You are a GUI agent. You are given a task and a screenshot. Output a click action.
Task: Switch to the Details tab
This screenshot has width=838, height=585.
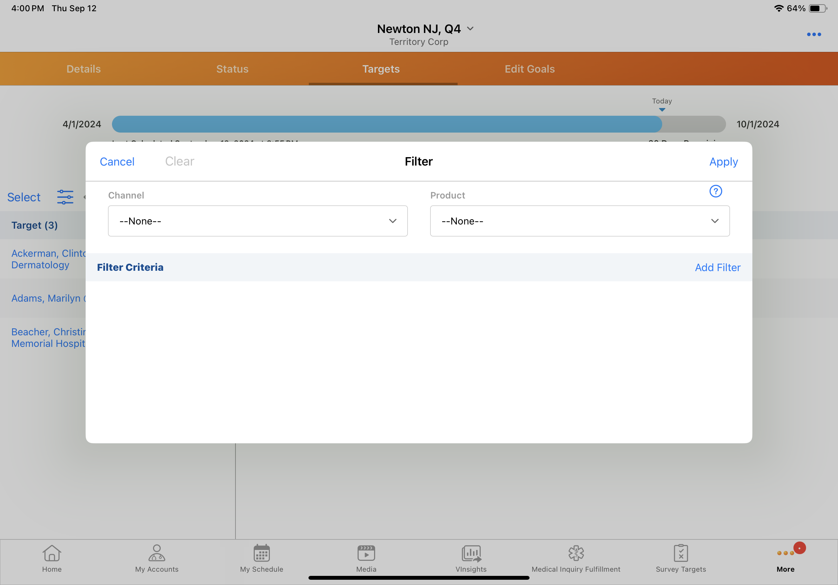[84, 69]
